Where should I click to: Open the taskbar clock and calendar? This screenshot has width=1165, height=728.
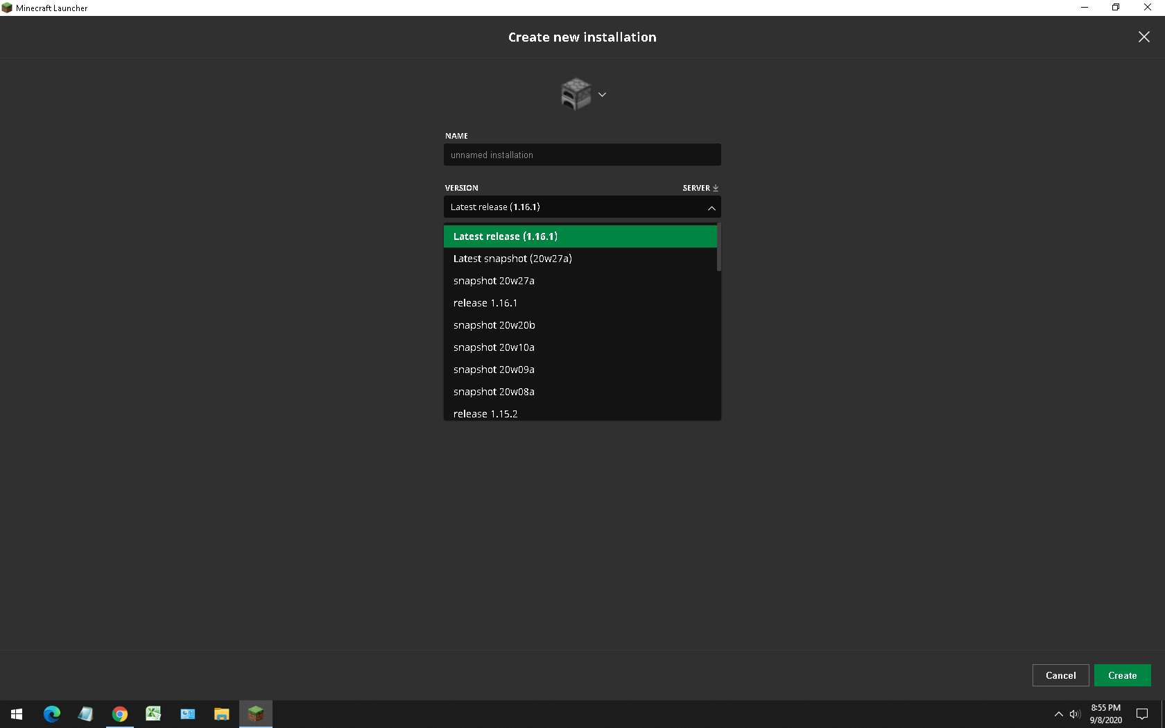coord(1105,714)
